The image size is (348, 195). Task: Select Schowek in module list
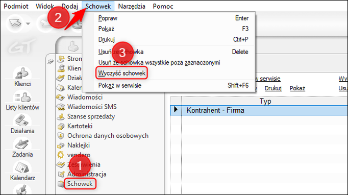tap(80, 184)
